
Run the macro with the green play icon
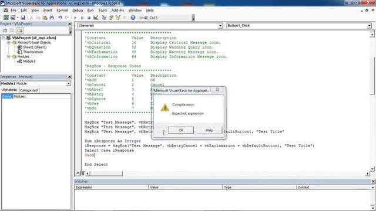tap(75, 18)
